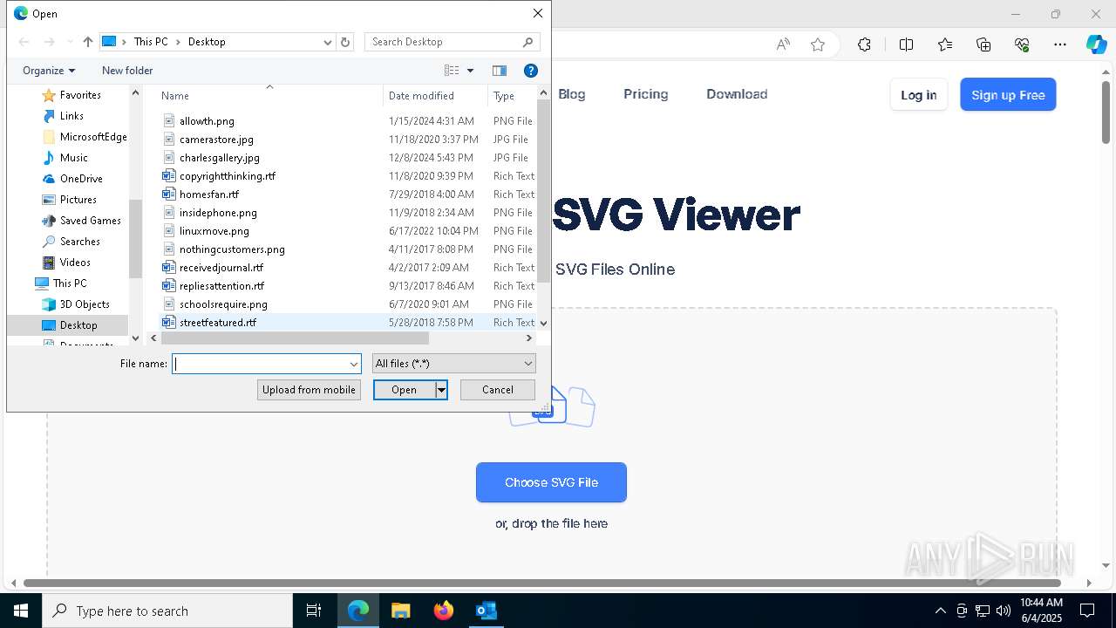Viewport: 1116px width, 628px height.
Task: Select file copyrightthinking.rtf
Action: [x=227, y=176]
